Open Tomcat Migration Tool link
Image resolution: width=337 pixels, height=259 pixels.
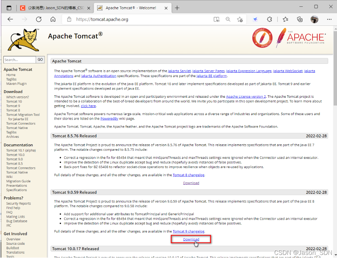tap(23, 117)
